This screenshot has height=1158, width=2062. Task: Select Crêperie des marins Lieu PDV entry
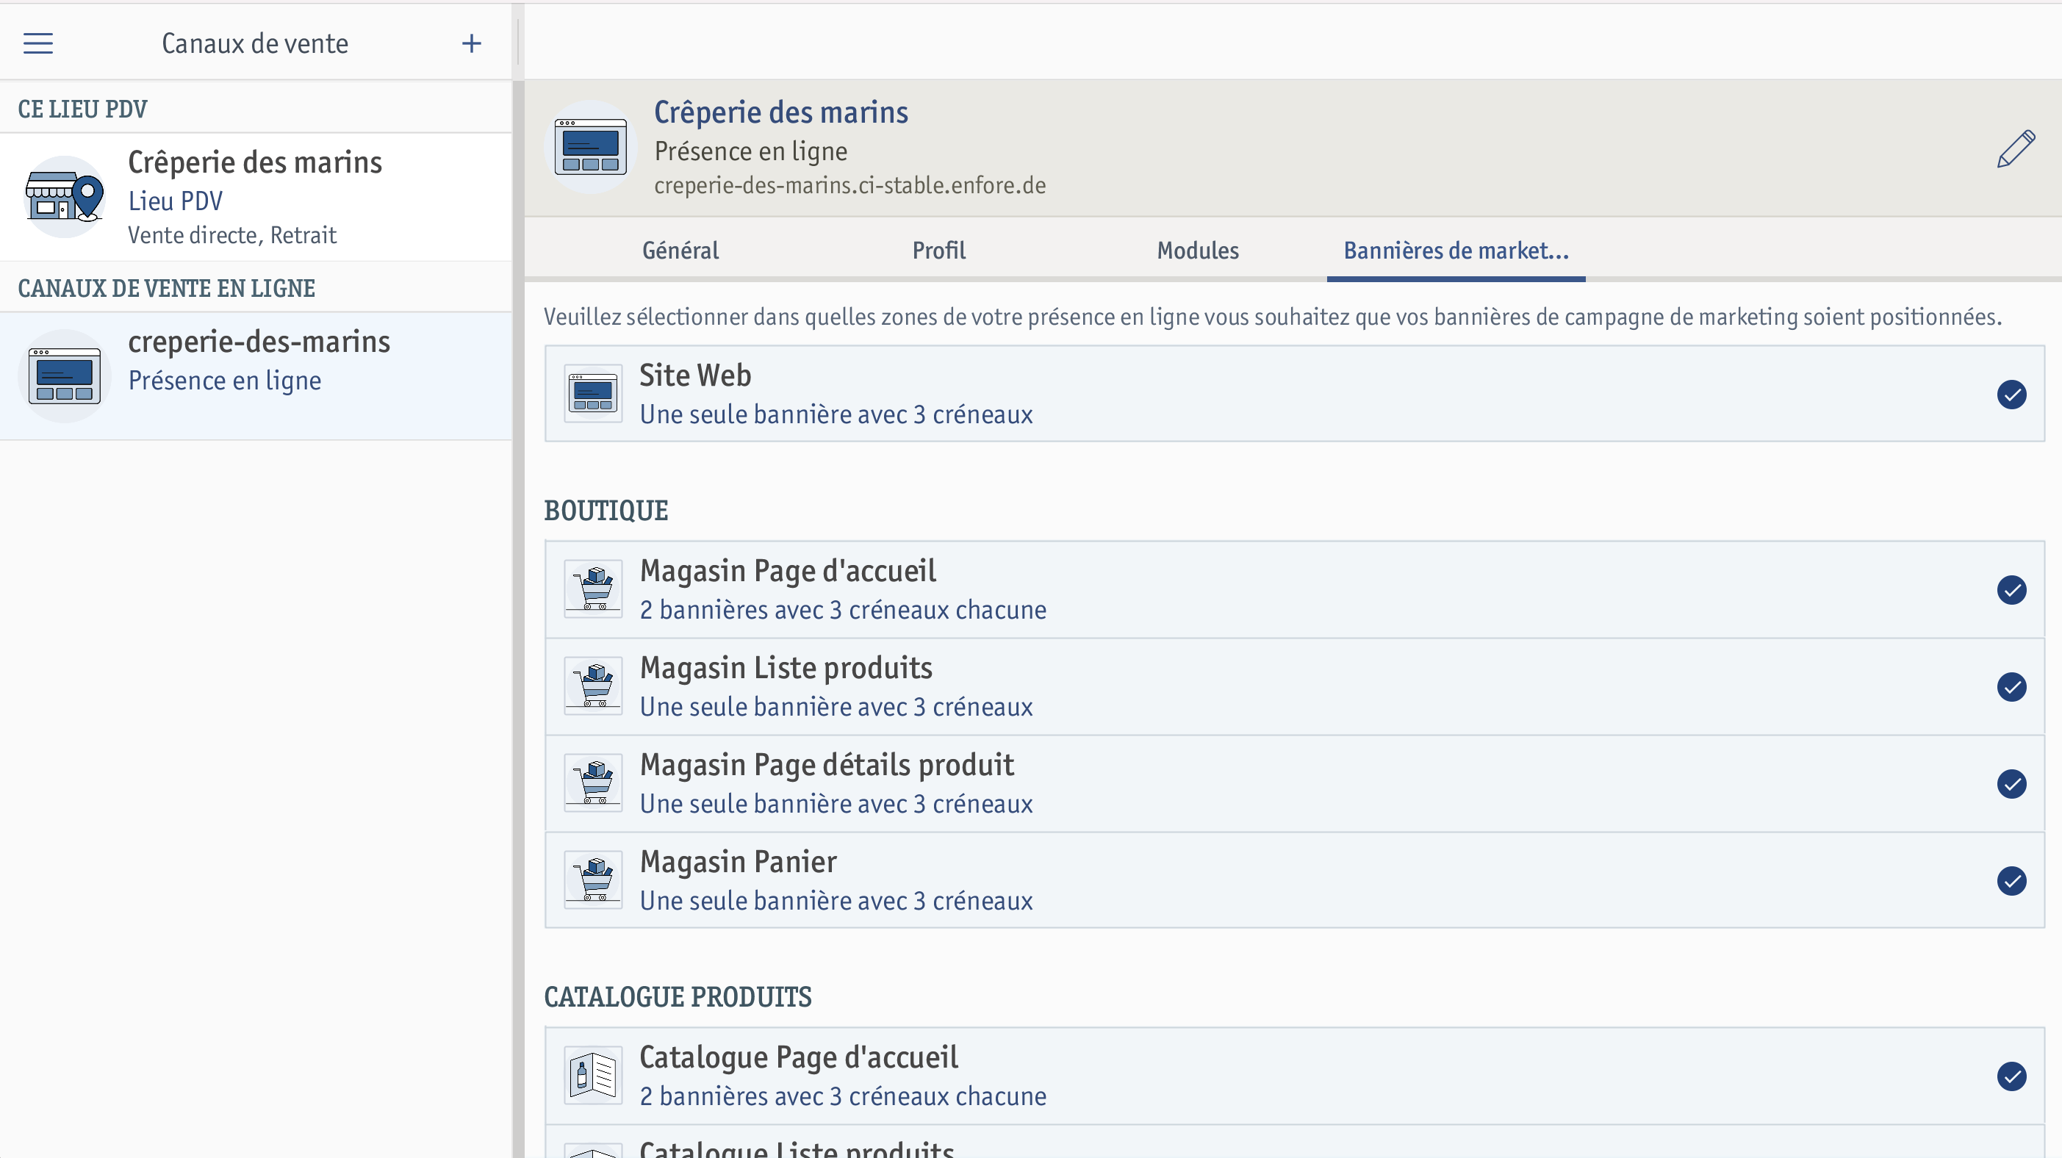pyautogui.click(x=255, y=197)
